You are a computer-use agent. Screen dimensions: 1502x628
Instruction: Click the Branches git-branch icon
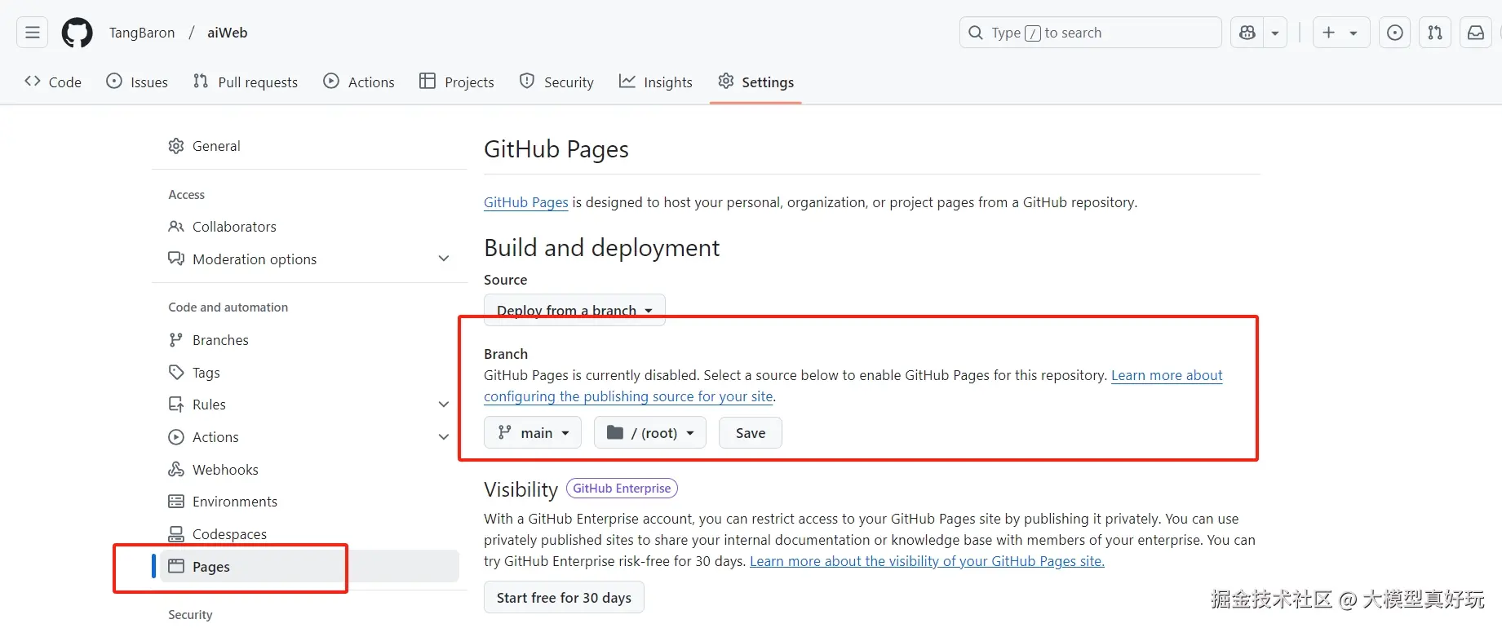pyautogui.click(x=176, y=340)
